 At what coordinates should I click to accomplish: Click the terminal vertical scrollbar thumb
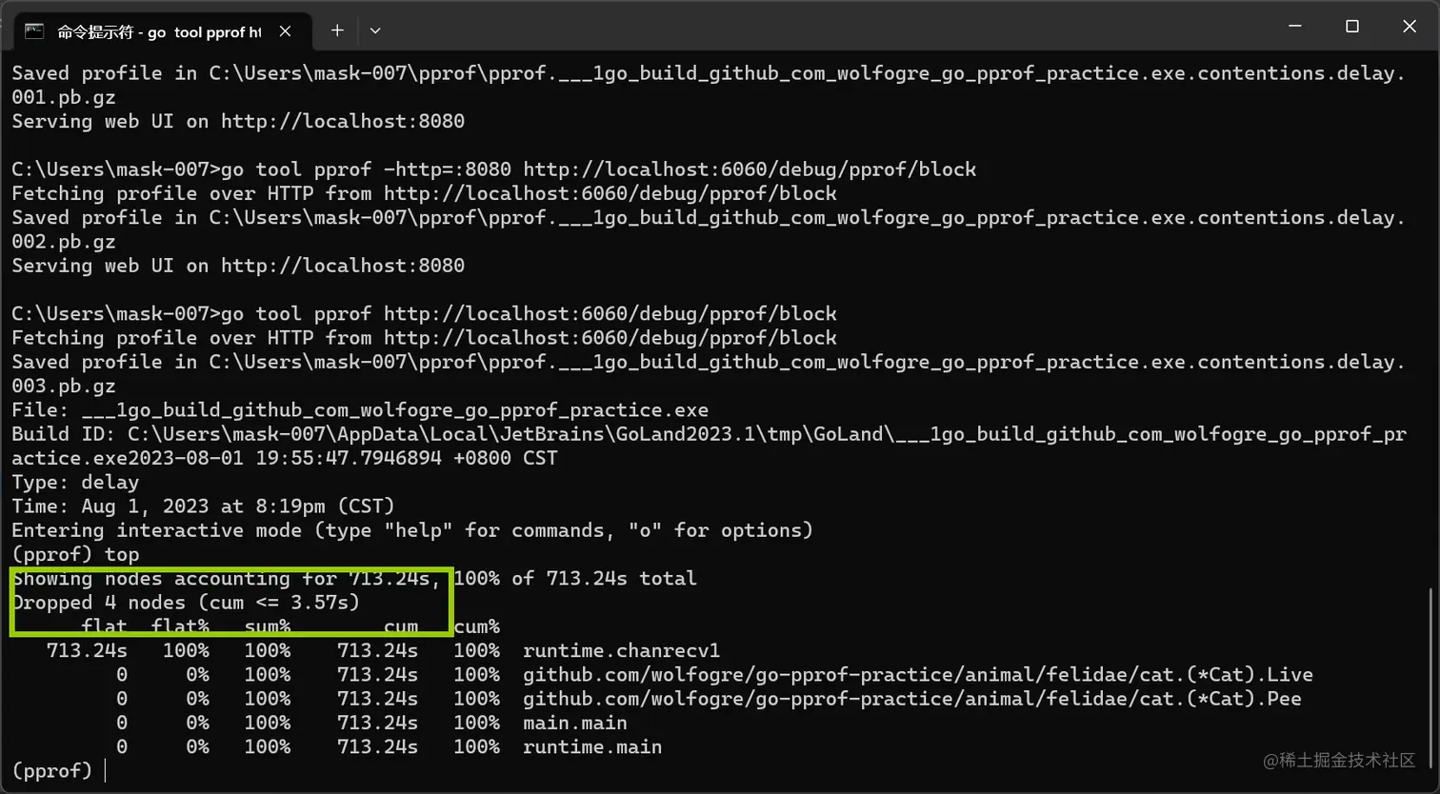click(1431, 678)
